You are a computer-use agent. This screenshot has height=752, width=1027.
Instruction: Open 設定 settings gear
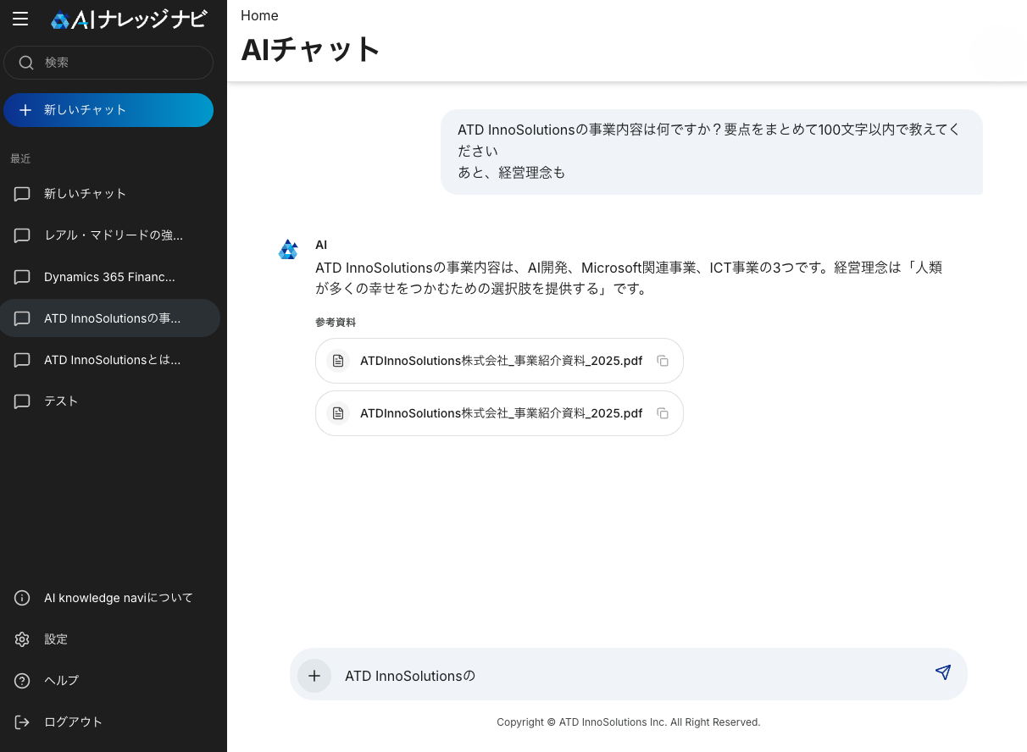point(56,639)
